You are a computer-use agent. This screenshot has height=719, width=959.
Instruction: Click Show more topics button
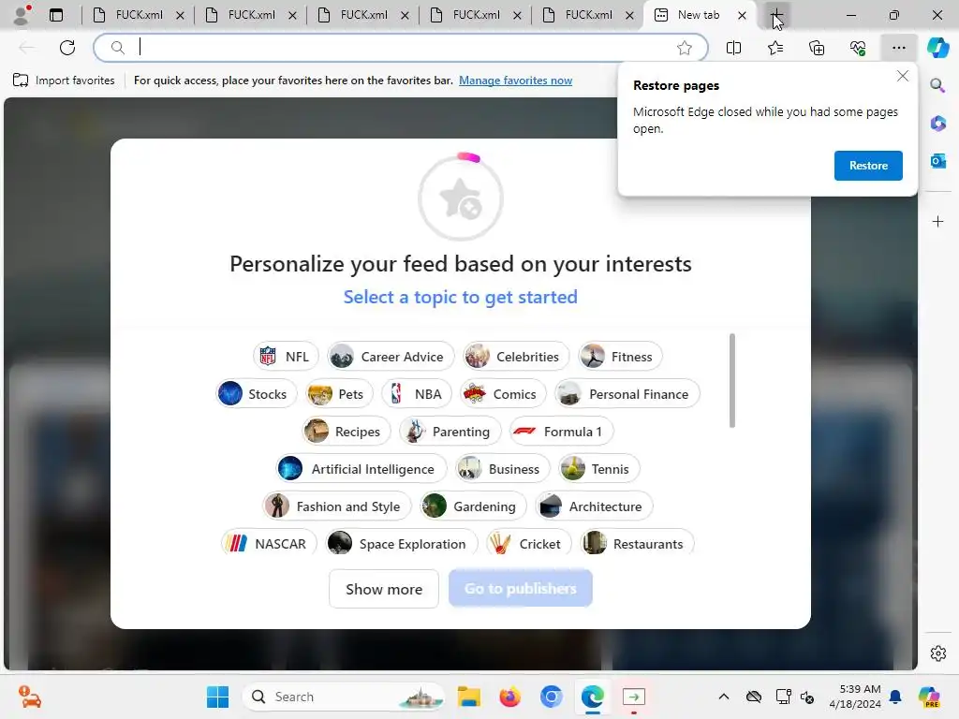pyautogui.click(x=384, y=589)
